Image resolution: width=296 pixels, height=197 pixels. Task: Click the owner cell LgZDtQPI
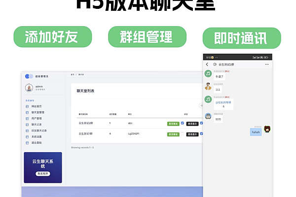[134, 133]
